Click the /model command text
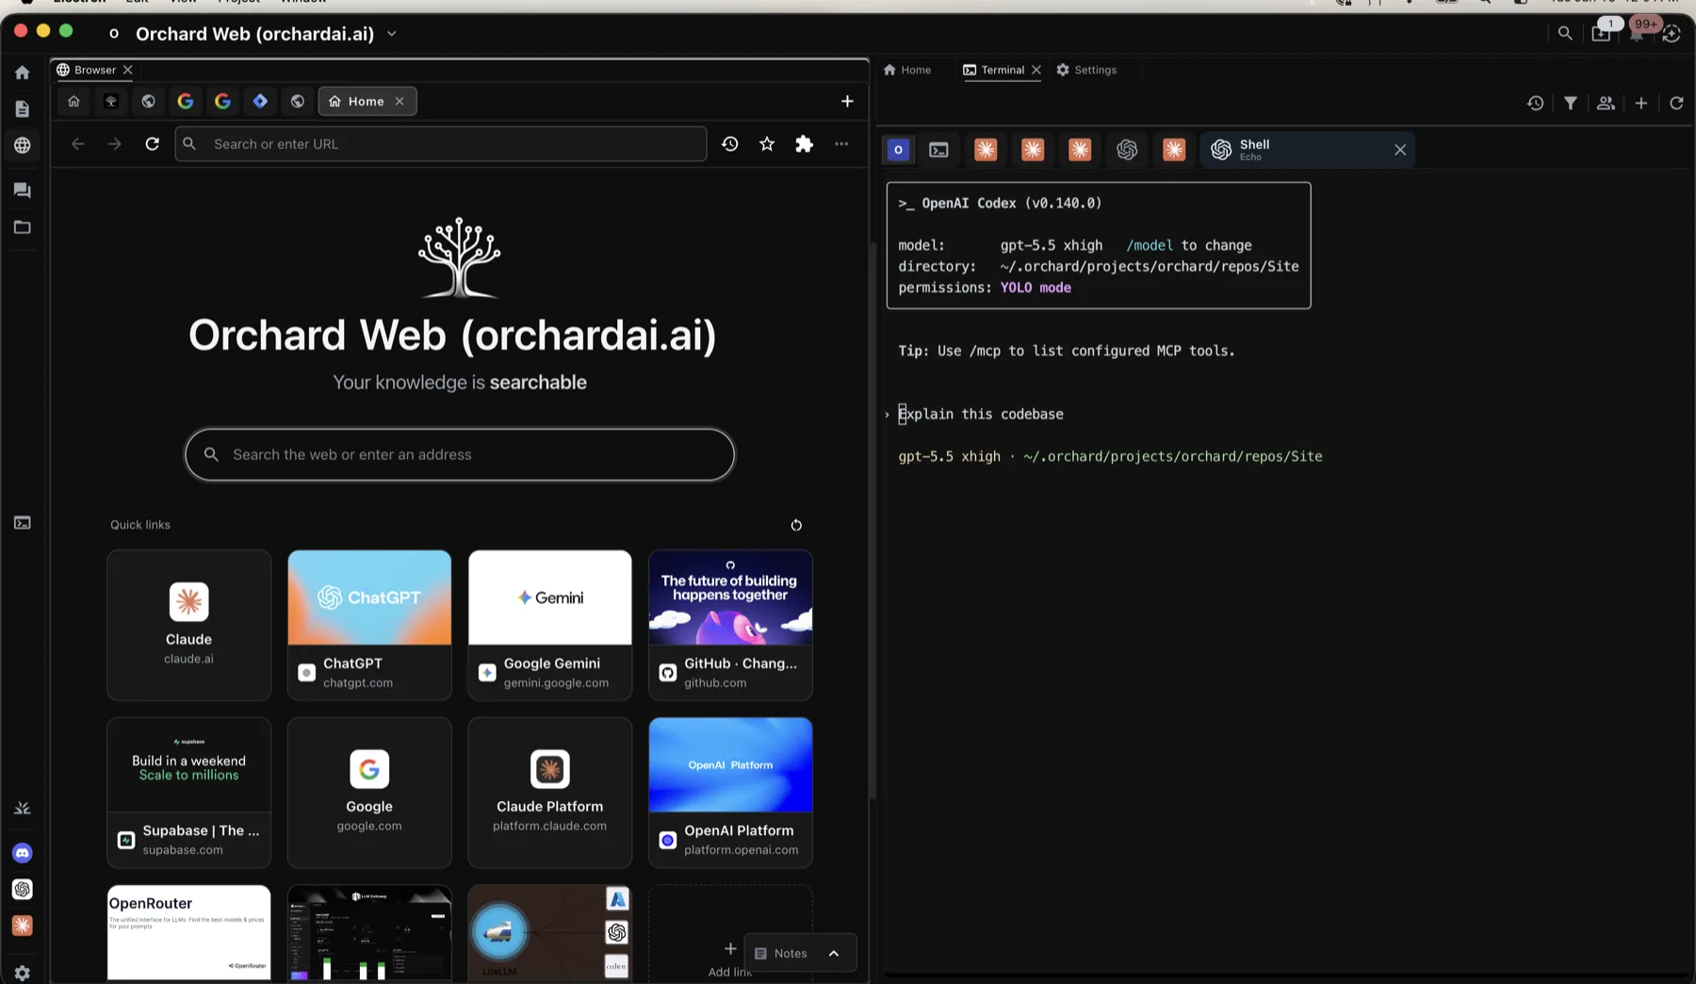 click(x=1150, y=245)
